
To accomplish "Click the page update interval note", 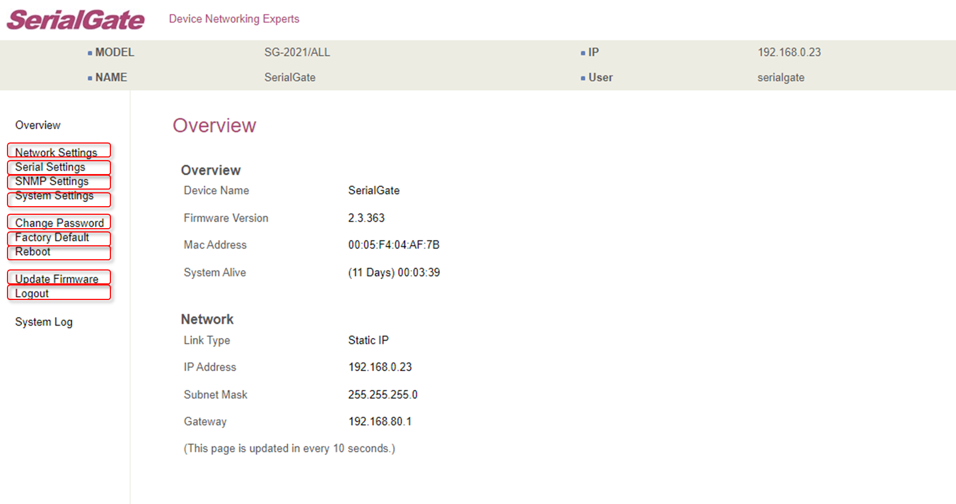I will (x=289, y=448).
